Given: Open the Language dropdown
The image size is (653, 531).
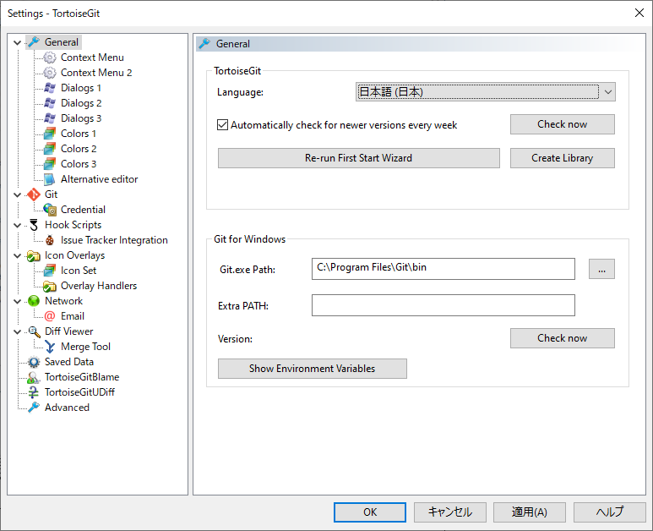Looking at the screenshot, I should tap(485, 91).
